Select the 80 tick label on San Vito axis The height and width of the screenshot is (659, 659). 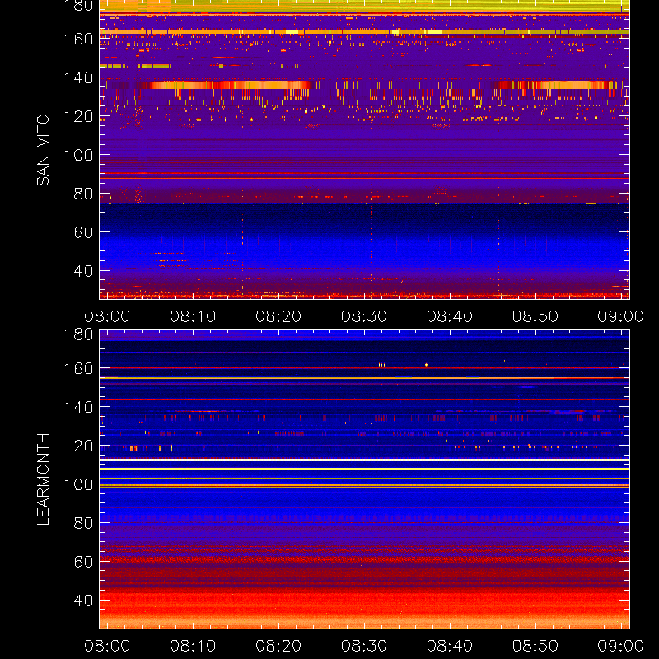84,194
